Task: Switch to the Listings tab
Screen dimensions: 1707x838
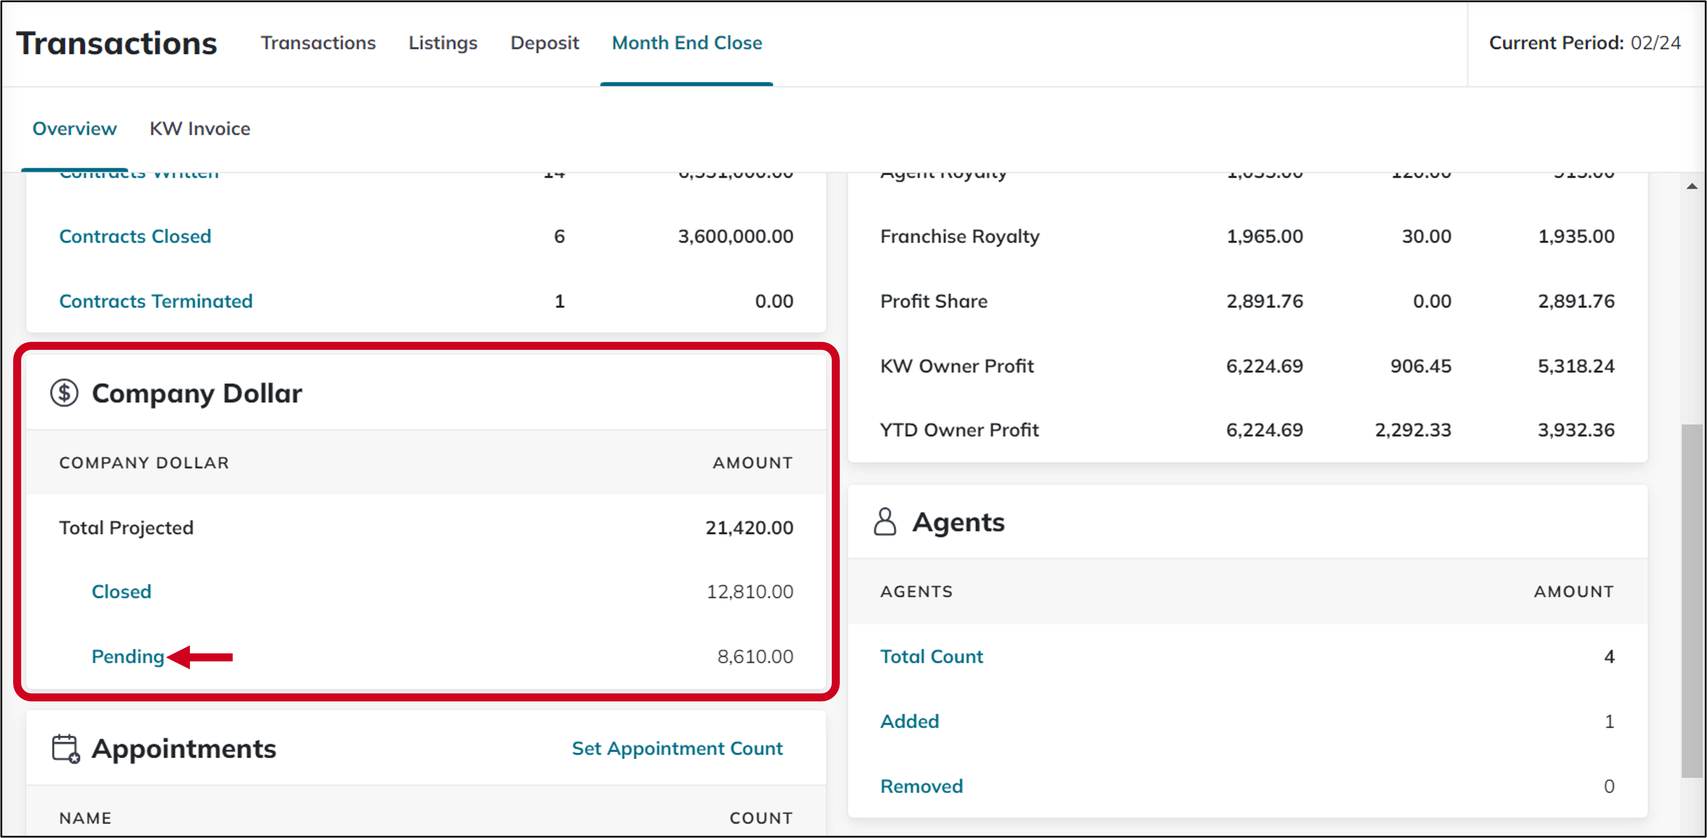Action: [442, 42]
